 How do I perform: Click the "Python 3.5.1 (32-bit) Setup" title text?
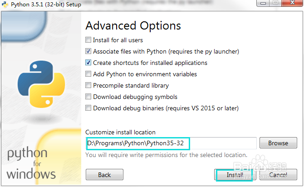[x=46, y=4]
